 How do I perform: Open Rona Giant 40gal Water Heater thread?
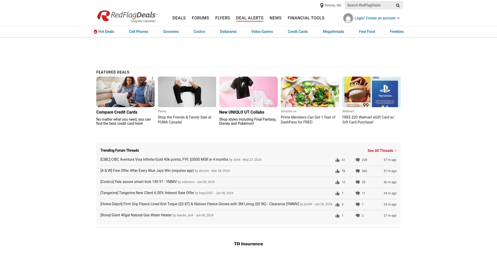click(136, 215)
